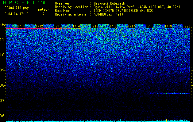Click the 0.8 frequency axis label
This screenshot has width=193, height=122.
3,85
